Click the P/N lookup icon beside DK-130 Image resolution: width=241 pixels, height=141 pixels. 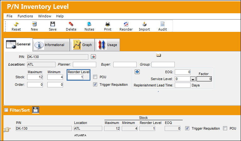tap(93, 57)
